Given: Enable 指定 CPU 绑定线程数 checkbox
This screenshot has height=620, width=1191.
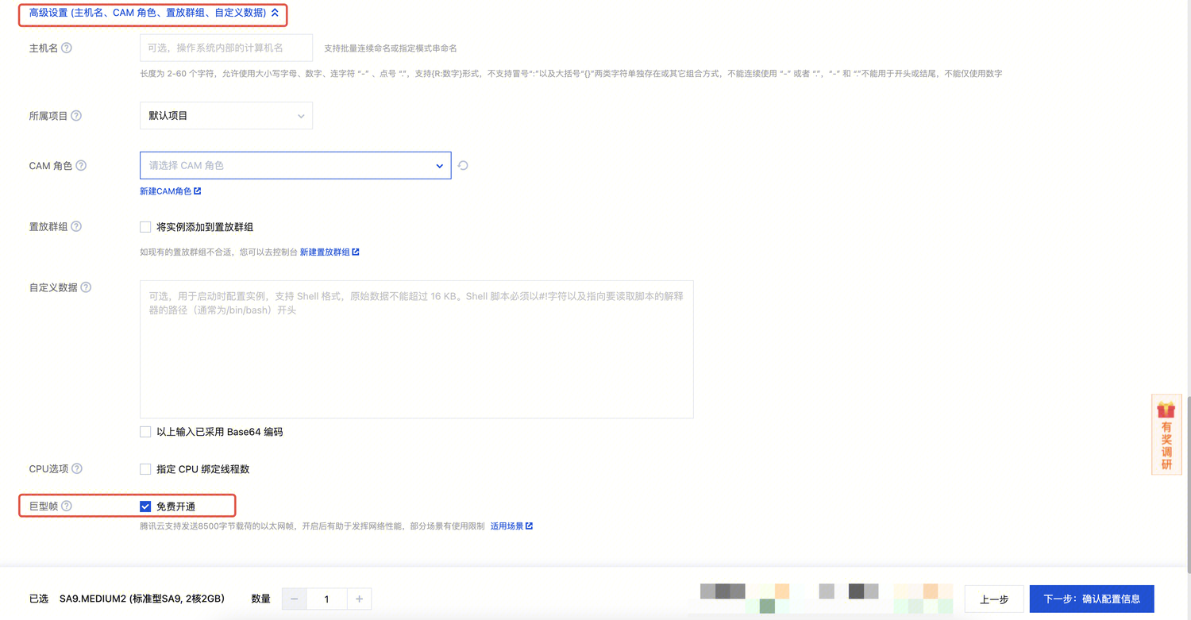Looking at the screenshot, I should point(145,469).
